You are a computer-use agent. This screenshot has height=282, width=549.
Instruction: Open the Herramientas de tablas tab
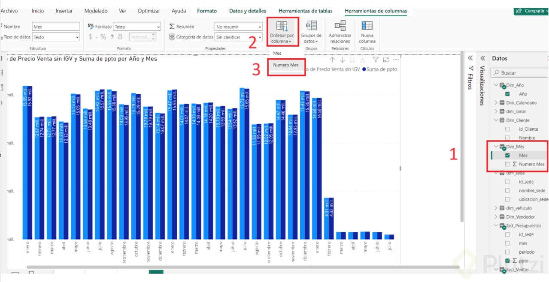click(x=306, y=11)
